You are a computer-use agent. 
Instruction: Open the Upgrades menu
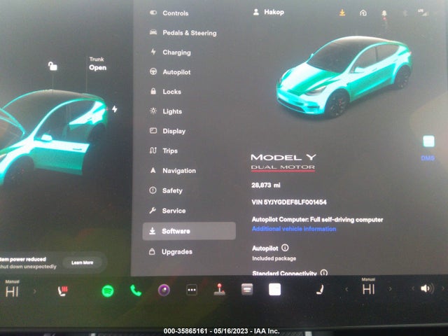tap(171, 252)
